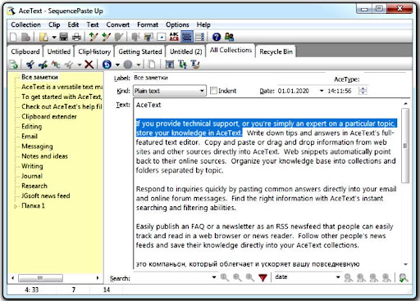Toggle the highlighted text lines icon
Screen dimensions: 420x301
pos(187,37)
